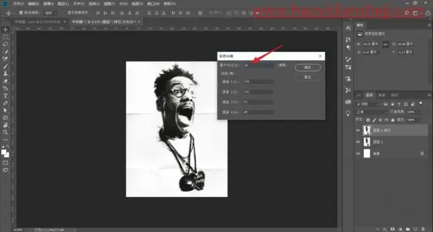
Task: Select the Lasso tool in the toolbar
Action: click(6, 44)
